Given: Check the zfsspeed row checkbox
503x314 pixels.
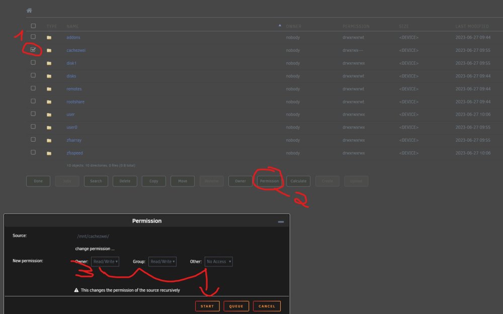Looking at the screenshot, I should point(33,152).
